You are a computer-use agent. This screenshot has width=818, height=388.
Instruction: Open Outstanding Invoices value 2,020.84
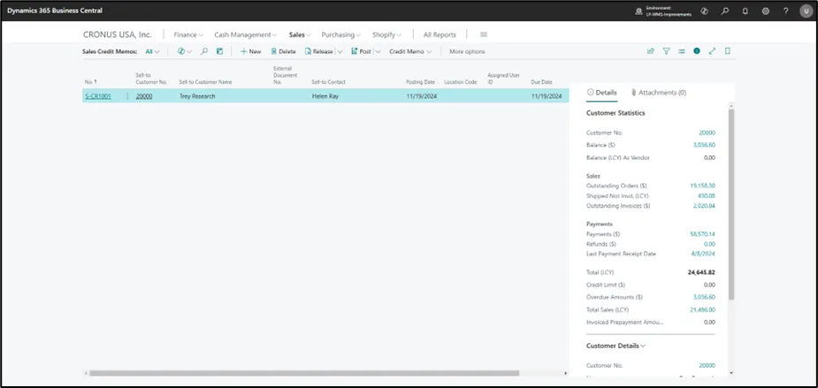[x=704, y=206]
